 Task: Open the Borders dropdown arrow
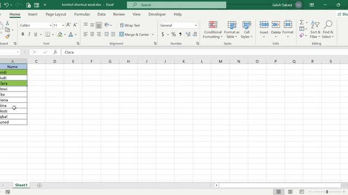tap(53, 35)
